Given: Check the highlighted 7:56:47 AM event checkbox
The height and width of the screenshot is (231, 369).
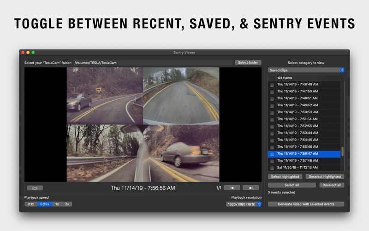Looking at the screenshot, I should pyautogui.click(x=272, y=154).
